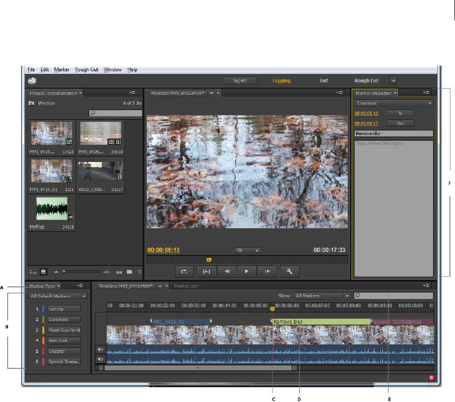This screenshot has width=455, height=402.
Task: Switch Project panel to thumbnail view
Action: [x=43, y=272]
